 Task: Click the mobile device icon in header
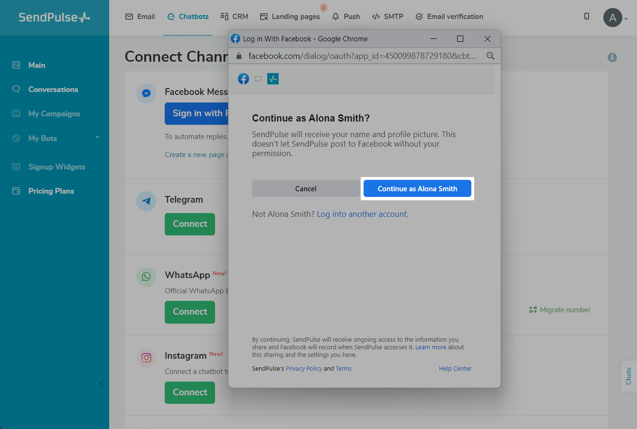pos(587,17)
